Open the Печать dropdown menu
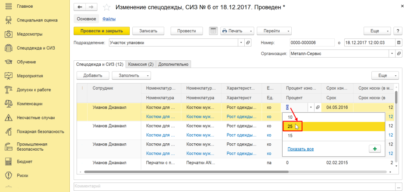Viewport: 405px width, 192px height. (x=237, y=31)
